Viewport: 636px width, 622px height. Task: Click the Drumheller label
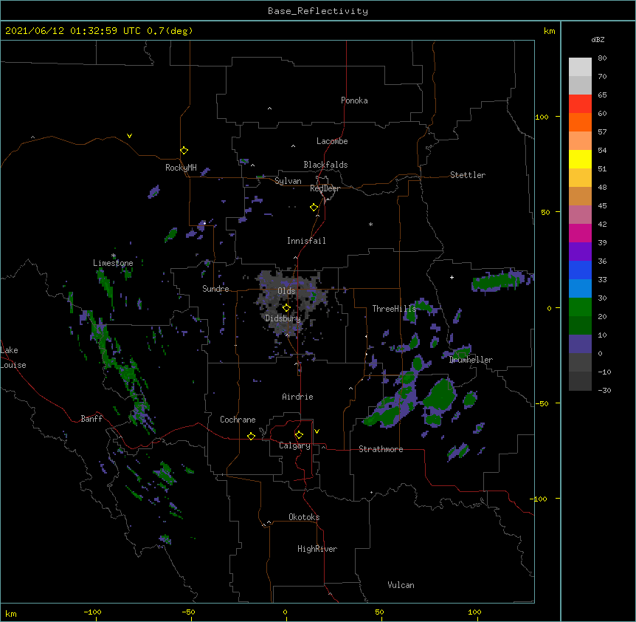[471, 360]
